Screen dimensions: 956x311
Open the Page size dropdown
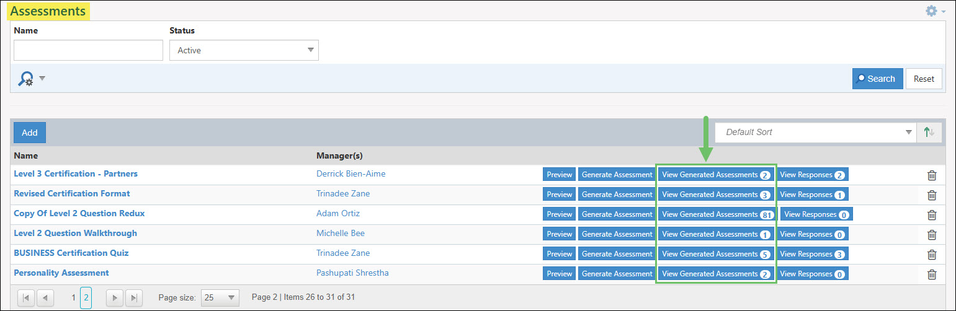220,297
